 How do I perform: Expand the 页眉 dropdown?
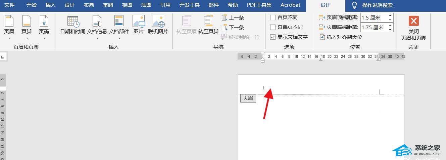pyautogui.click(x=9, y=38)
